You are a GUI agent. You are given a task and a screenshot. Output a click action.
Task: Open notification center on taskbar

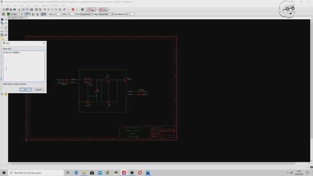point(308,173)
